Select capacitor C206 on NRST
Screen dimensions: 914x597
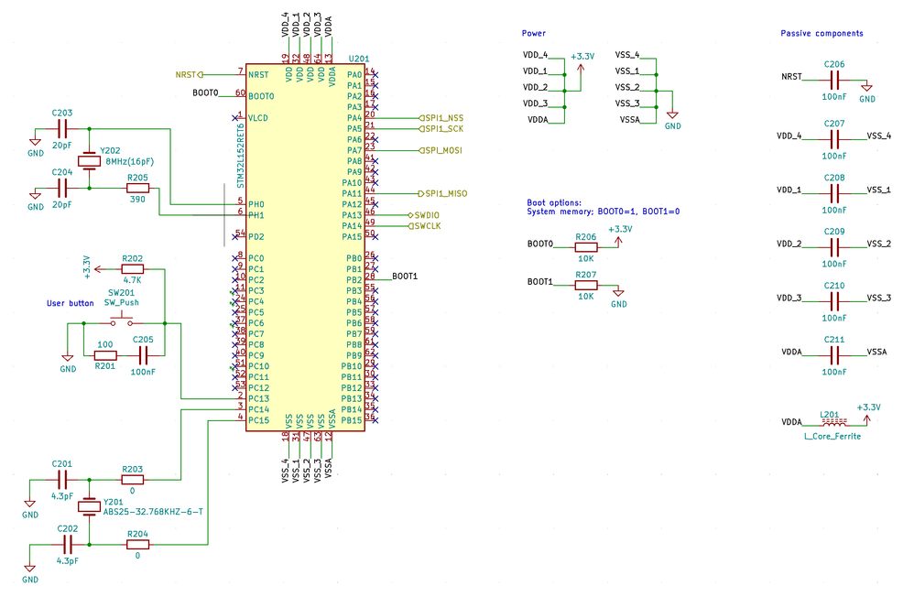click(834, 81)
